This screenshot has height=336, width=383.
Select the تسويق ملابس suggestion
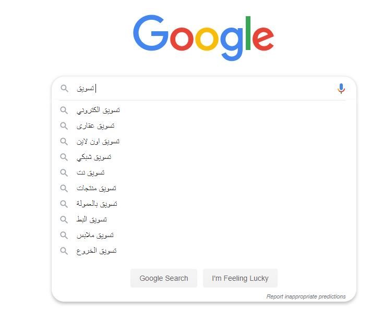tap(204, 235)
